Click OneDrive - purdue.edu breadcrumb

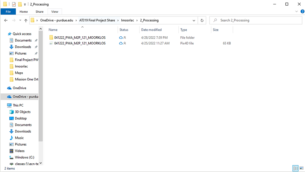[57, 20]
